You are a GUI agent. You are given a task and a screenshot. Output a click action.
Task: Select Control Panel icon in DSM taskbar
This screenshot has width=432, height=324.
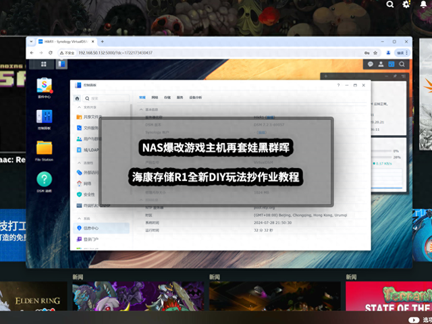(61, 64)
